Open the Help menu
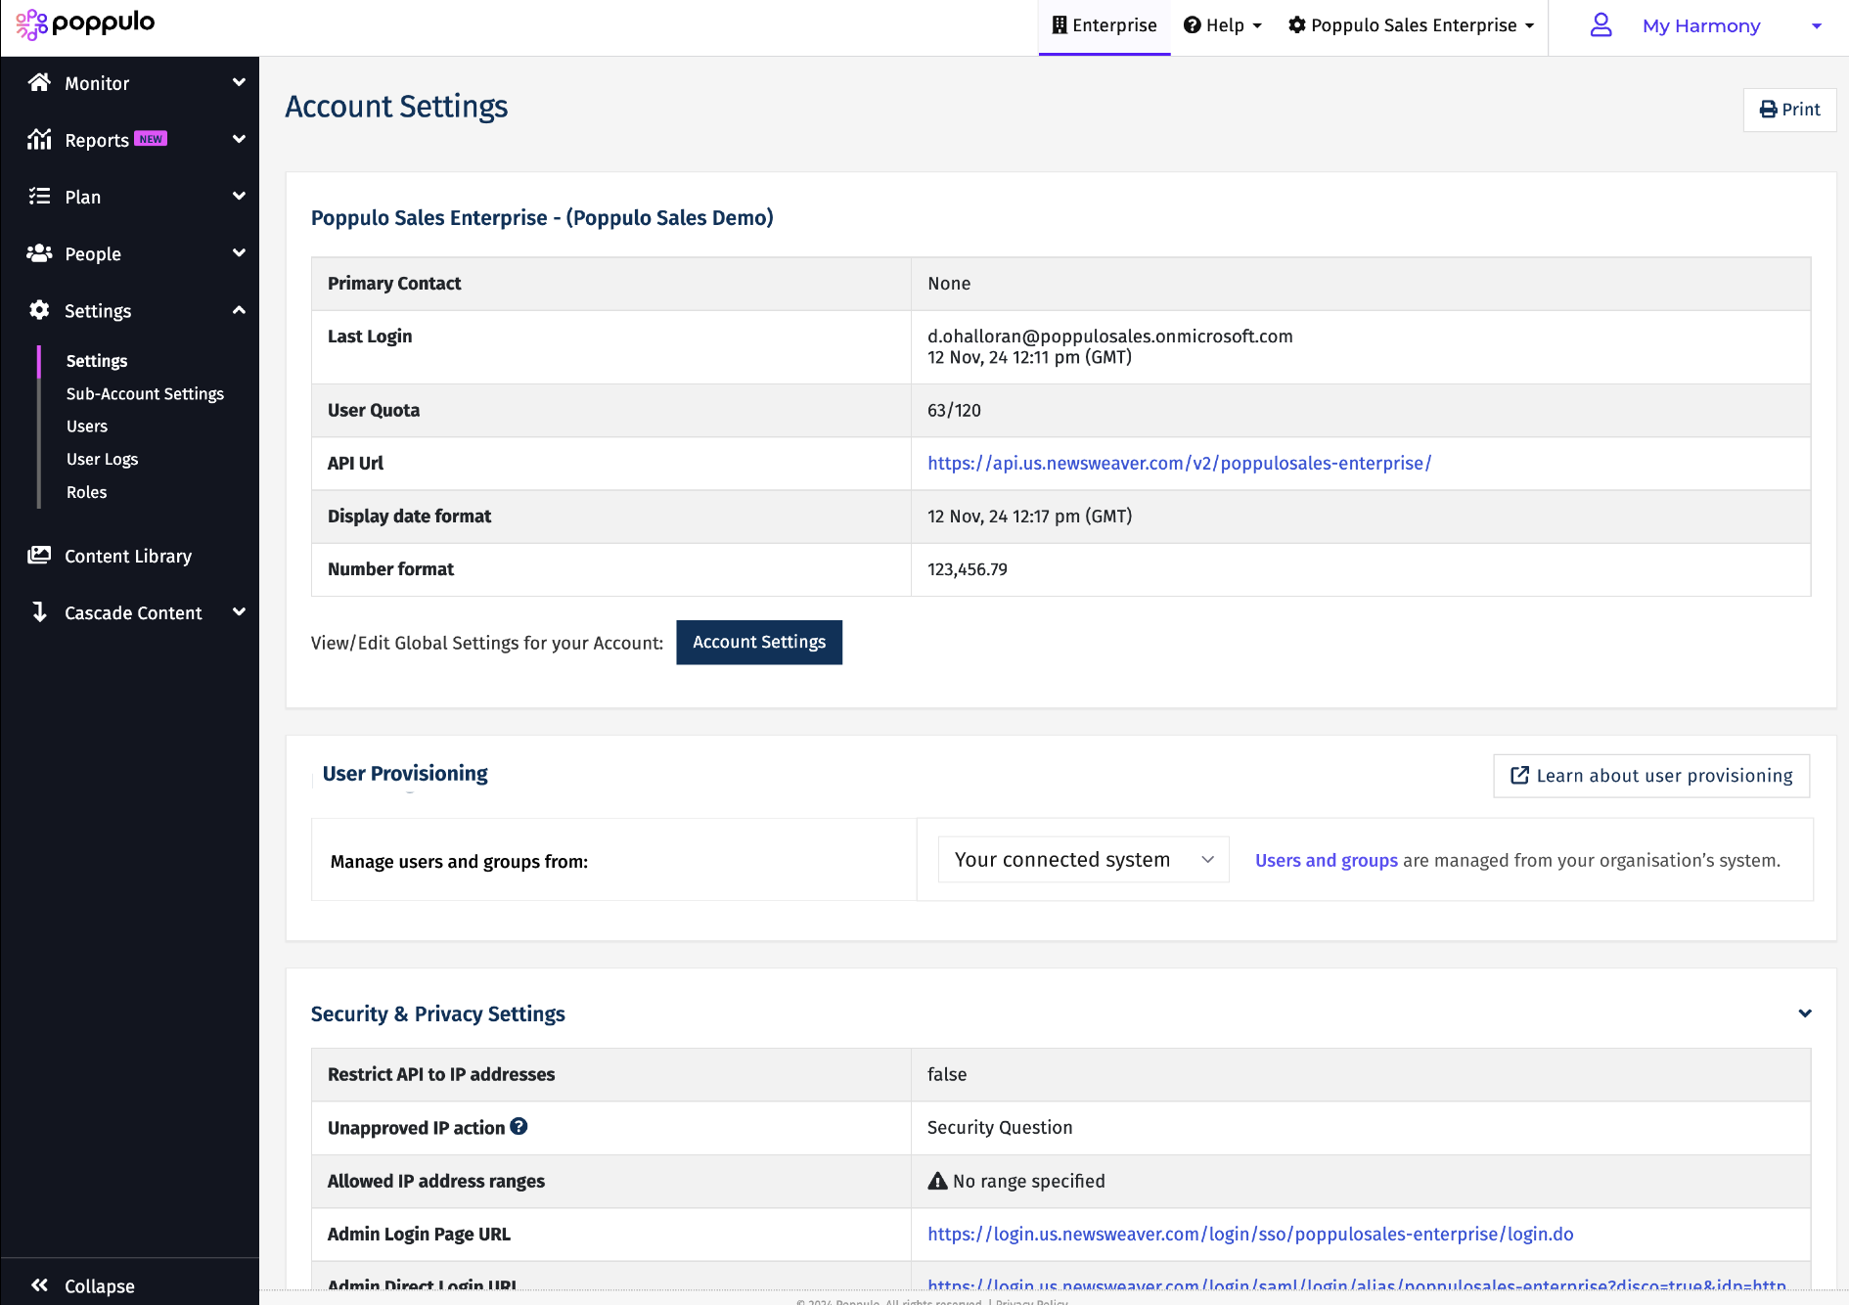 click(x=1222, y=25)
